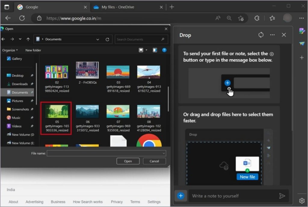This screenshot has height=207, width=308.
Task: Open Image Creator in the Edge sidebar
Action: click(x=302, y=31)
